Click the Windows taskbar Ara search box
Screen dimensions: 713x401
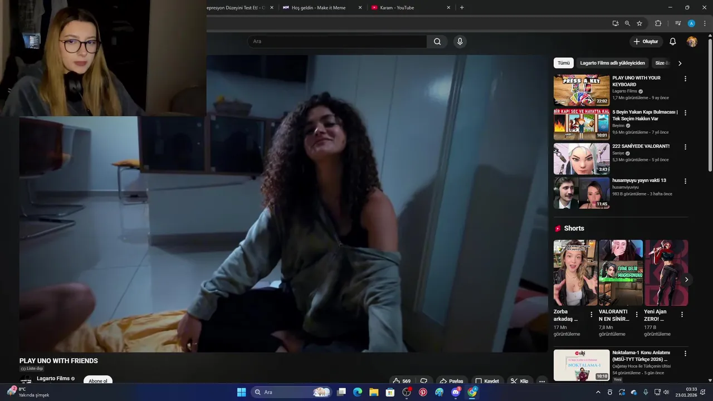(x=291, y=392)
